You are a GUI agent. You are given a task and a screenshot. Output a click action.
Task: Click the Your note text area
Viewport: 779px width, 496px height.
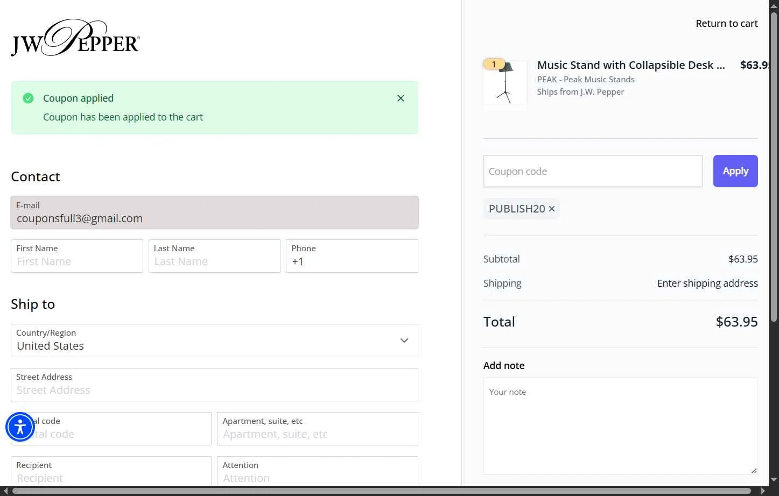tap(620, 426)
